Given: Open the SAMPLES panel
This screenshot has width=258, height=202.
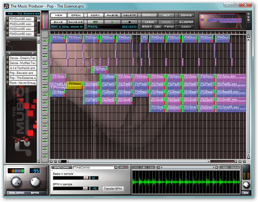Looking at the screenshot, I should pos(149,15).
